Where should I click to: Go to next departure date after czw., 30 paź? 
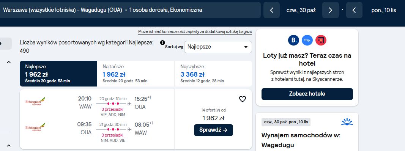tap(330, 10)
